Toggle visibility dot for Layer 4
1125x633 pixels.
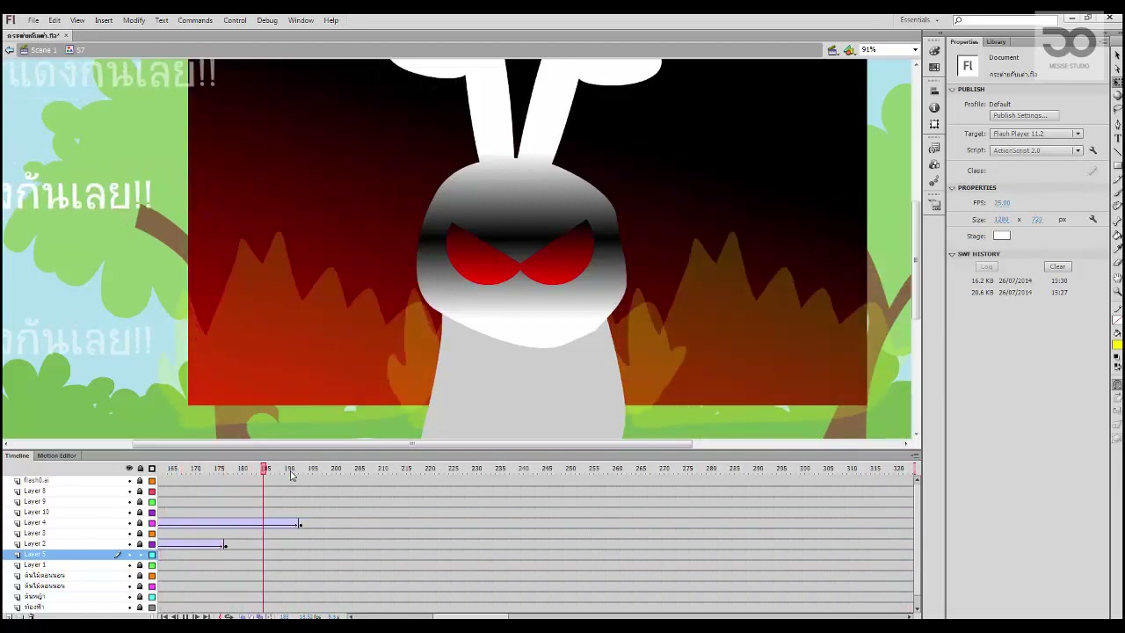click(x=129, y=523)
